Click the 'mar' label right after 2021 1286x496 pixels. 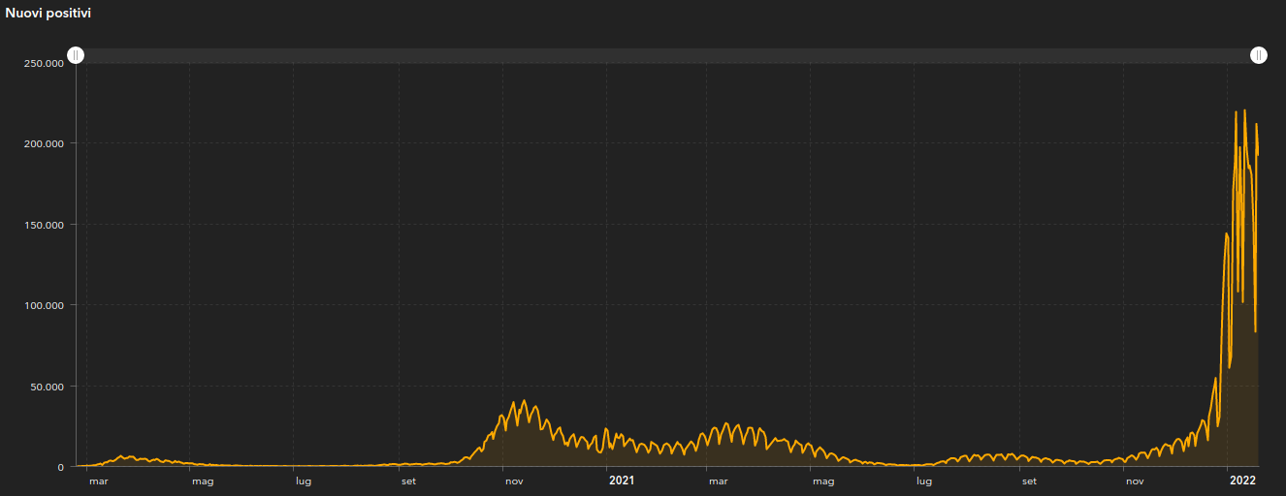tap(718, 481)
